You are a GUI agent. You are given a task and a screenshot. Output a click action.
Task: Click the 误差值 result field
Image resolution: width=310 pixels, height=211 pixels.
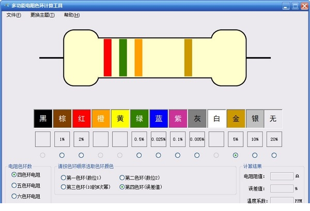pyautogui.click(x=282, y=188)
